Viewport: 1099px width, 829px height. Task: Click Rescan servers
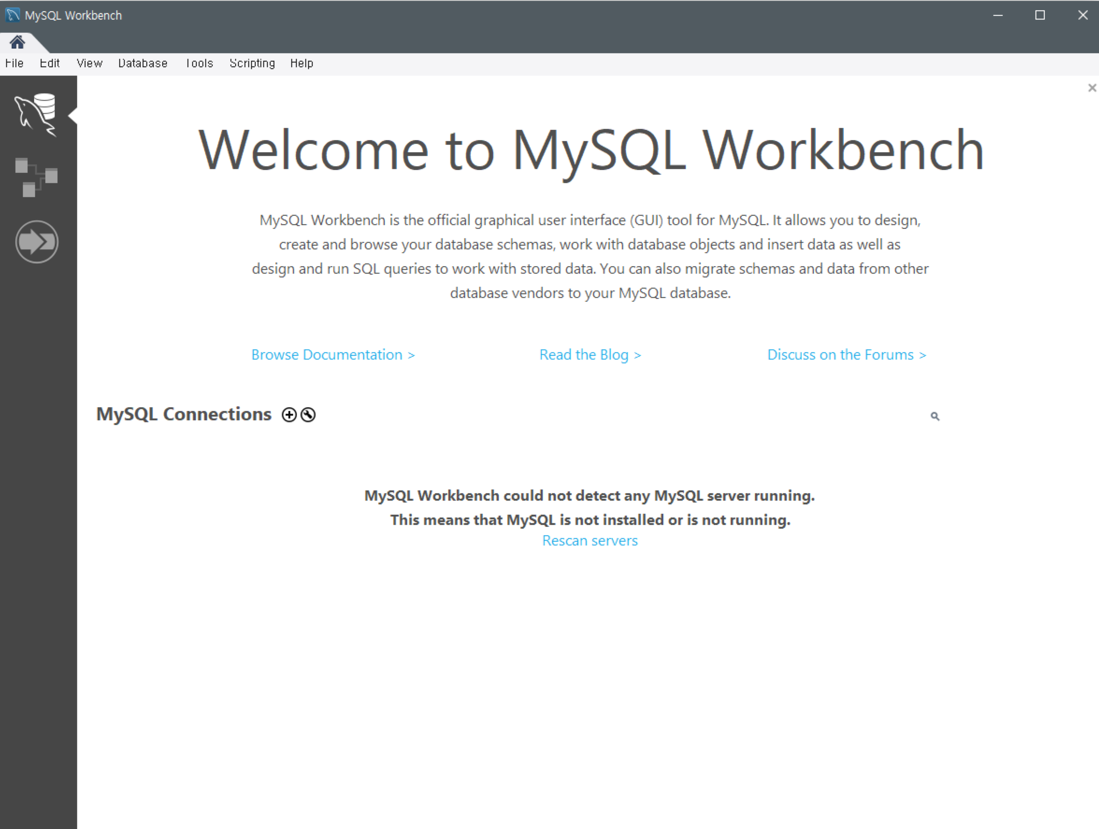pos(590,540)
